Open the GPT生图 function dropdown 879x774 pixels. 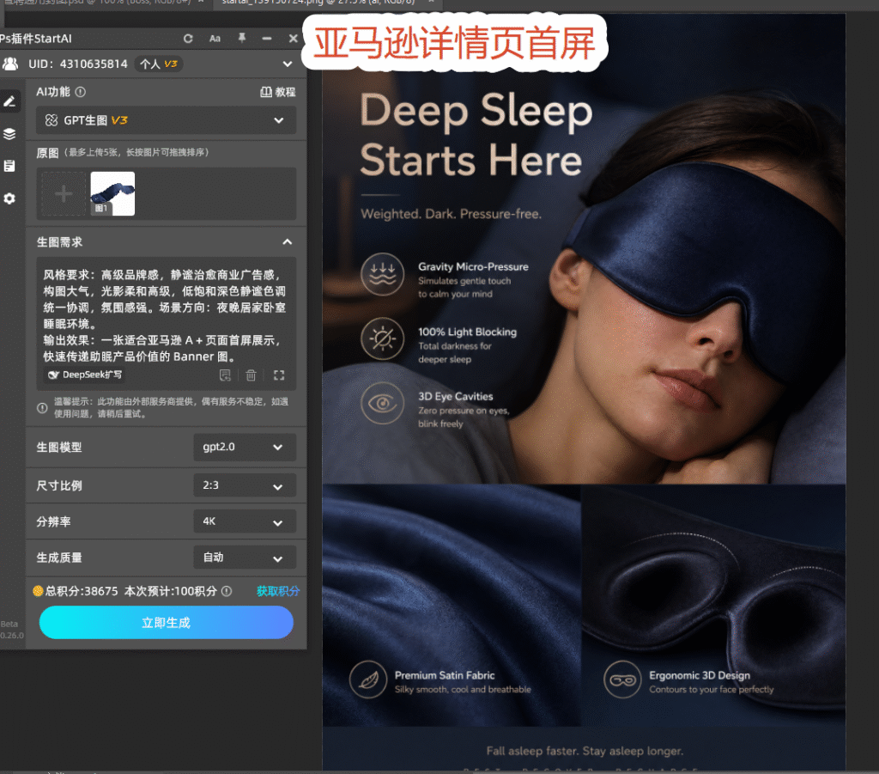pyautogui.click(x=166, y=120)
